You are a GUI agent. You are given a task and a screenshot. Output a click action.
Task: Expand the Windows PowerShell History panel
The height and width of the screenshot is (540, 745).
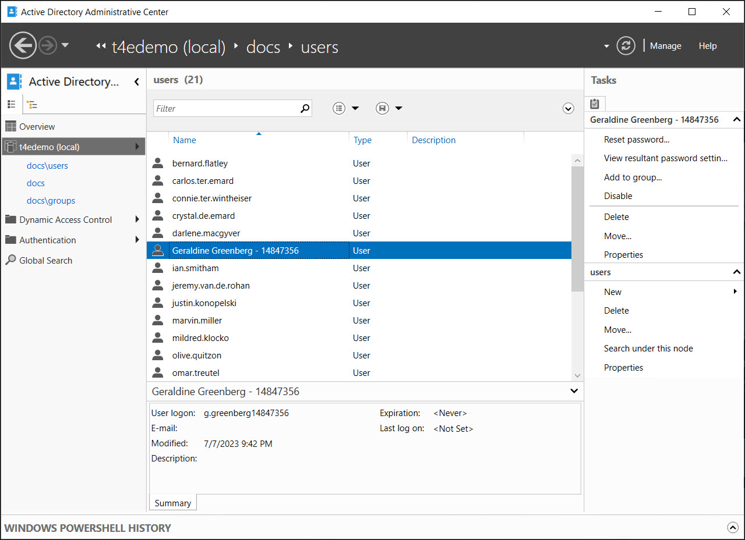click(733, 528)
